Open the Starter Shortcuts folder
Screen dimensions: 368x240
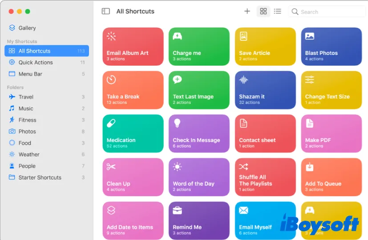coord(40,178)
